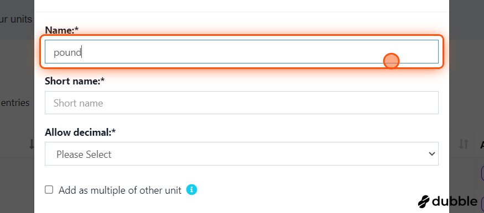Click the sort arrows icon at right of table header
The height and width of the screenshot is (213, 484).
[464, 144]
